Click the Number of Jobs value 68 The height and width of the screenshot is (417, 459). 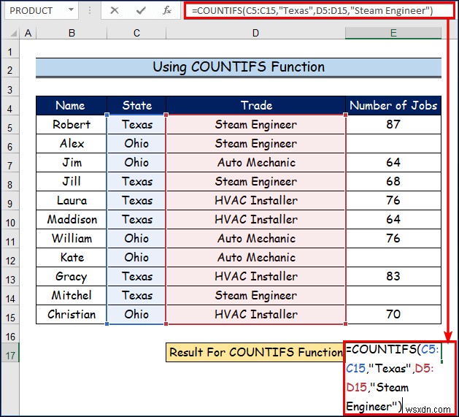click(393, 181)
